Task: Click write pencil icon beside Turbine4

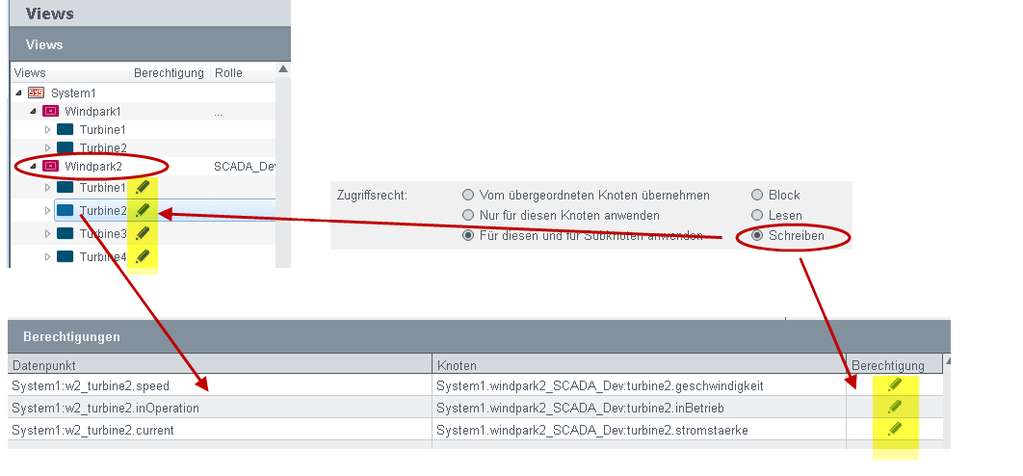Action: click(x=143, y=256)
